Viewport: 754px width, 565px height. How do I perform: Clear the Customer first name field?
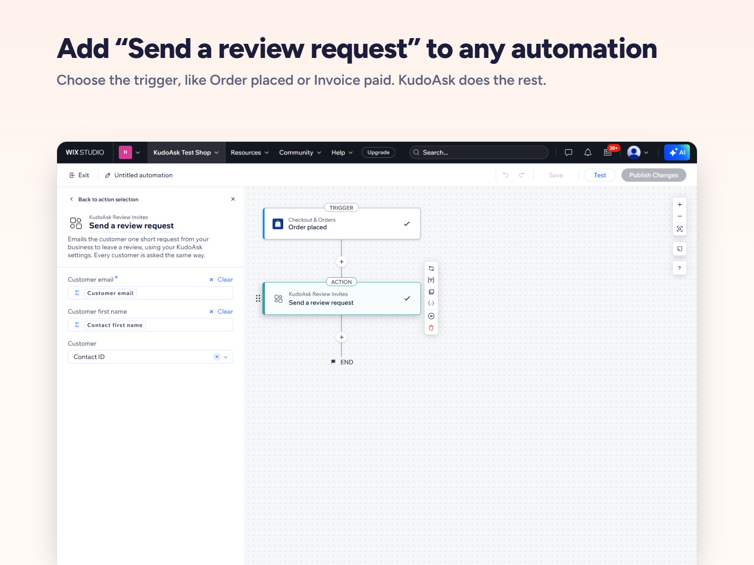pos(221,312)
